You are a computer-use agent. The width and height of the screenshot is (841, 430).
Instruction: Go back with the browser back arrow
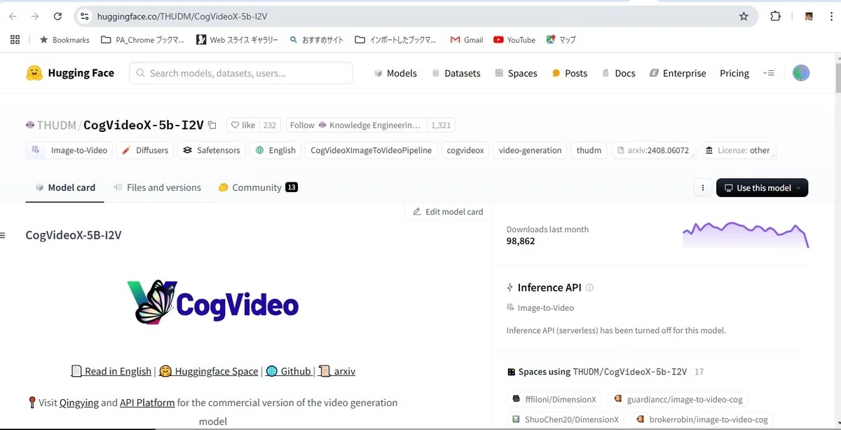coord(13,16)
